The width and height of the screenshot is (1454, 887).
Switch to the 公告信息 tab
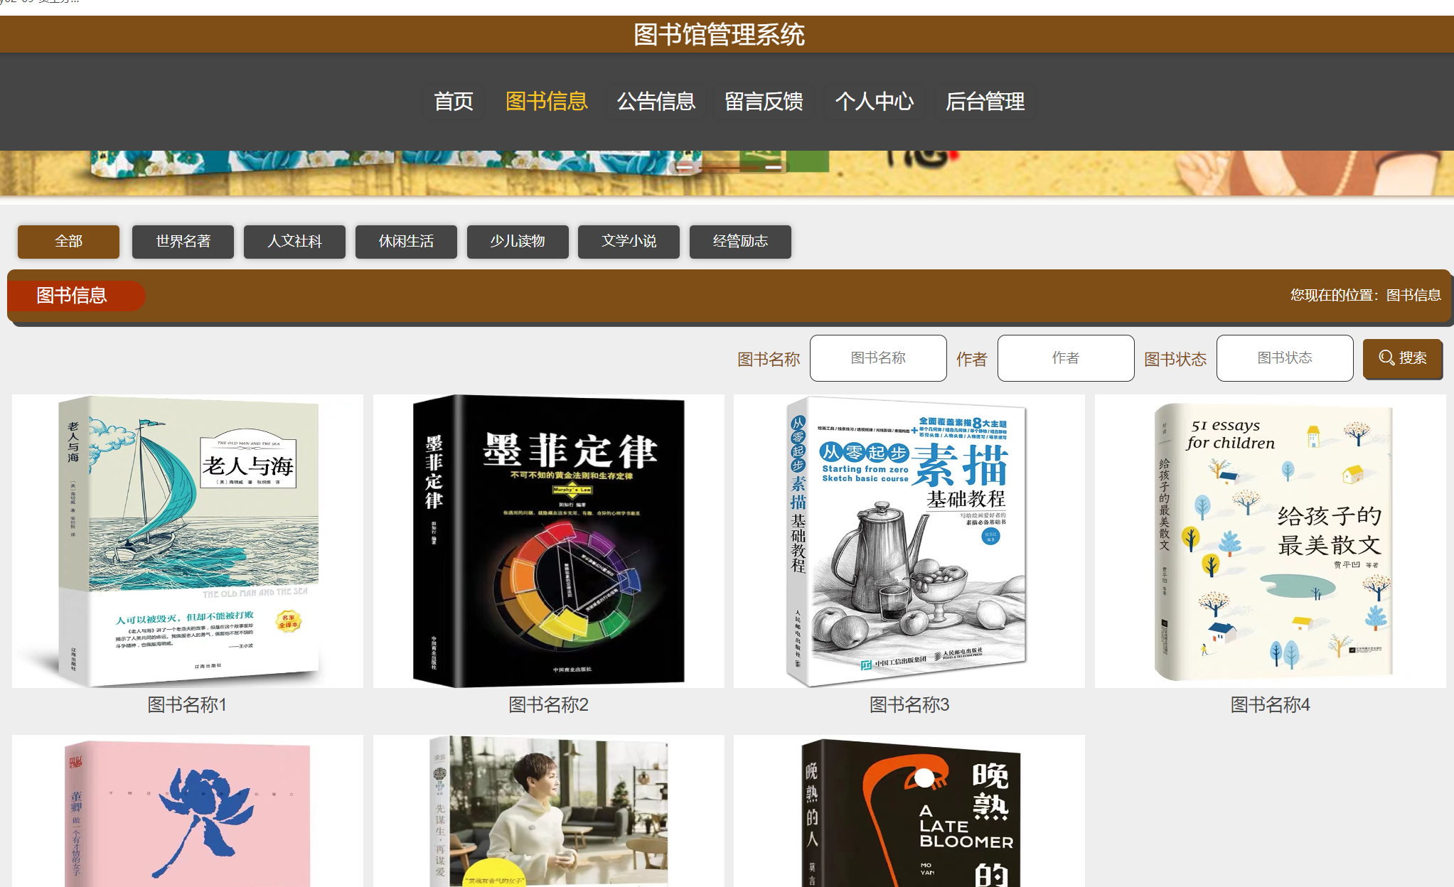656,102
